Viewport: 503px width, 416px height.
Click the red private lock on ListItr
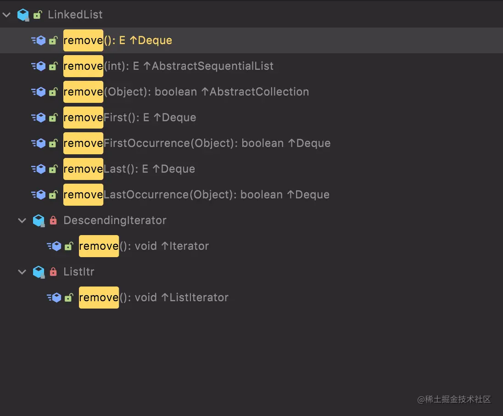[x=53, y=272]
